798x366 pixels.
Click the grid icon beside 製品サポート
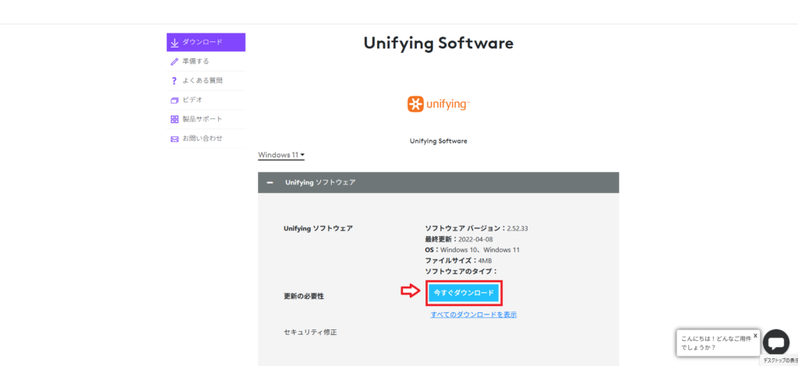(175, 119)
